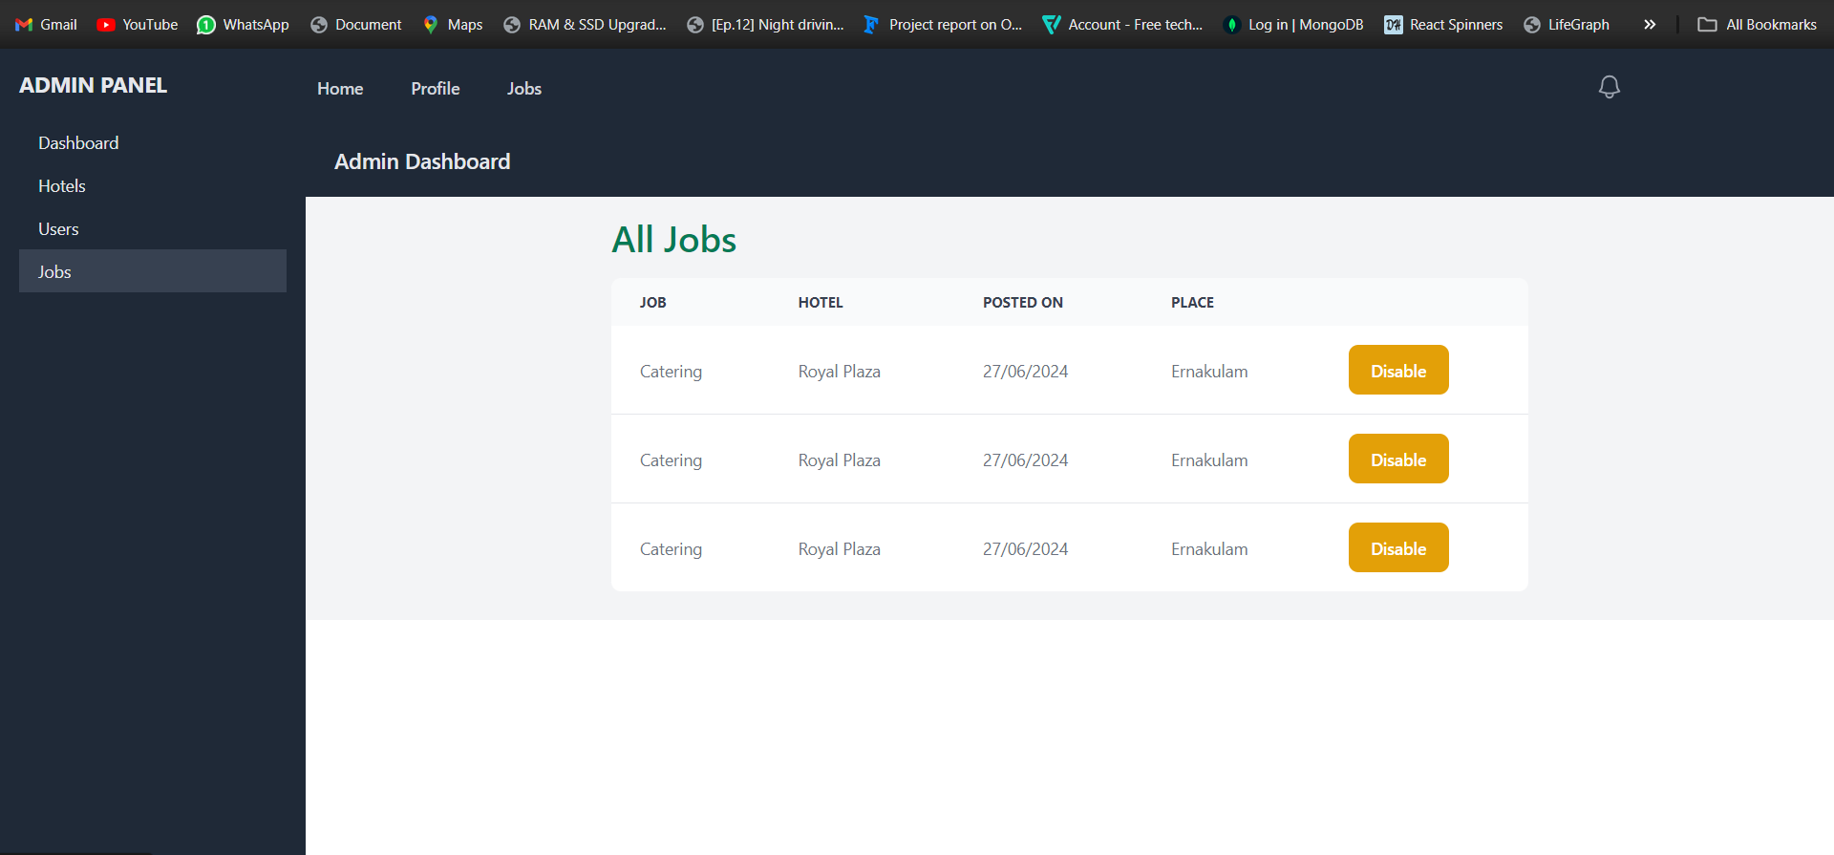Screen dimensions: 1834x855
Task: Click the JOB column header
Action: pos(653,303)
